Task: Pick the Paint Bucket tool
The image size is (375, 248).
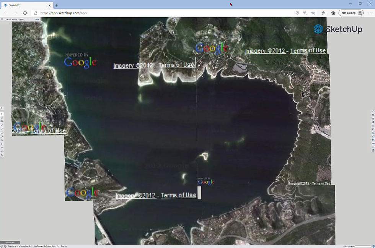Action: point(2,121)
